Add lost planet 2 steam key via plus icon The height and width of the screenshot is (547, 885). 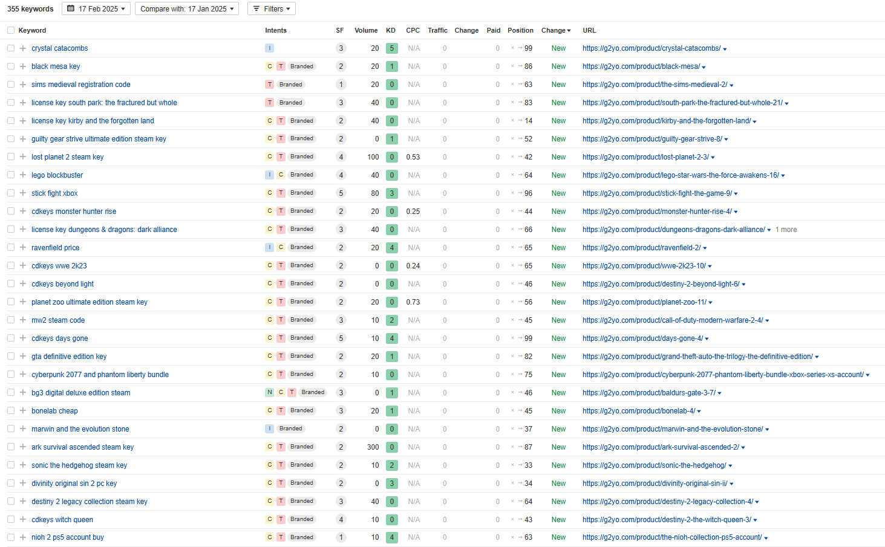[22, 157]
